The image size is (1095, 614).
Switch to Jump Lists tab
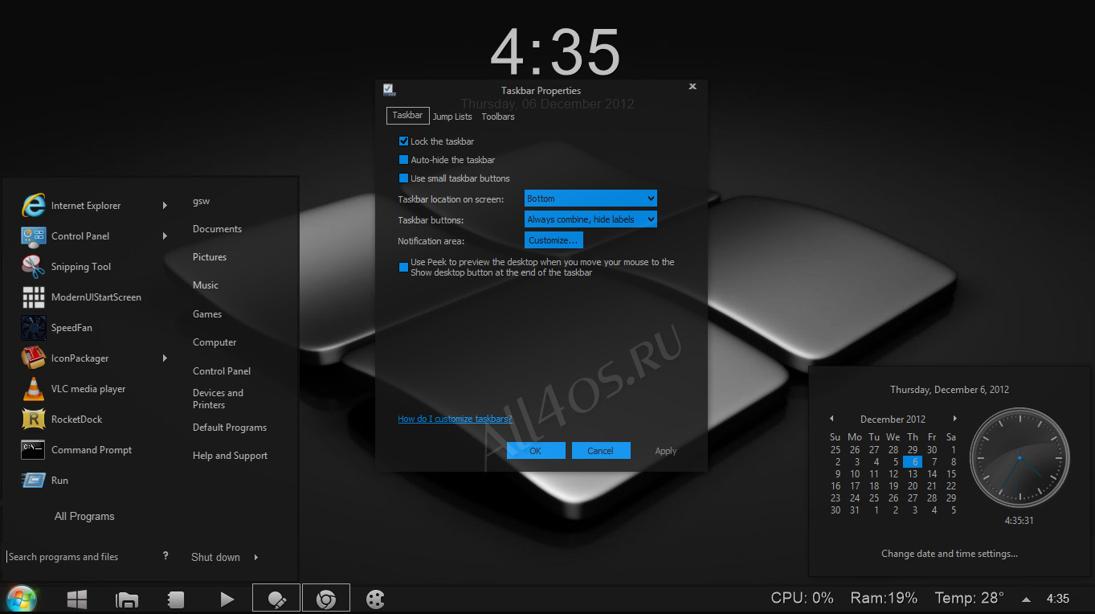tap(452, 117)
